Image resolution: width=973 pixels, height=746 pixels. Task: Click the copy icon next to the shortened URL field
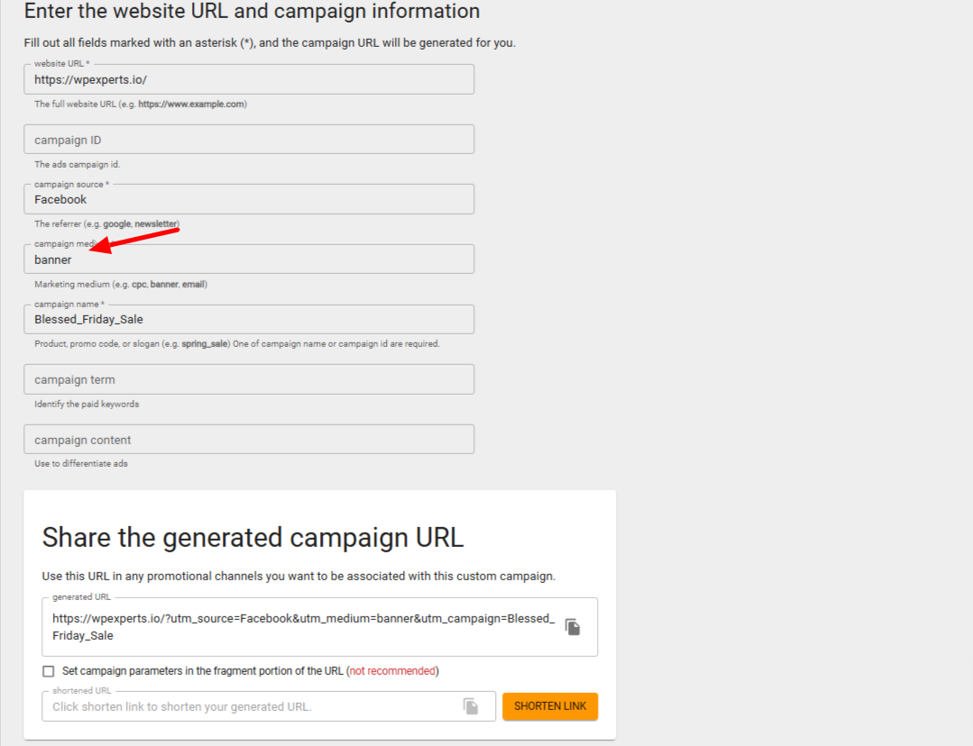coord(471,706)
